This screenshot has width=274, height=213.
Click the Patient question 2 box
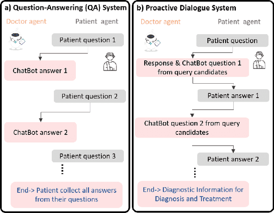(x=89, y=96)
